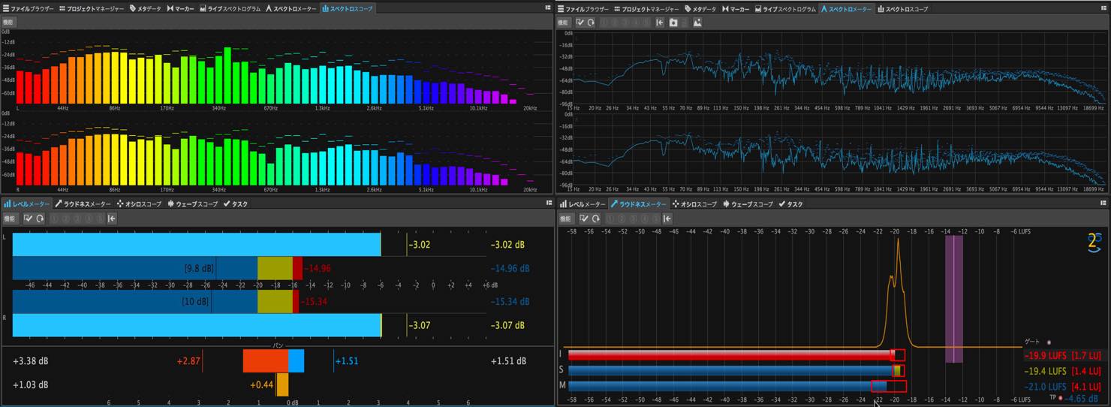
Task: Click the reset arrow icon in level meter toolbar
Action: point(111,219)
